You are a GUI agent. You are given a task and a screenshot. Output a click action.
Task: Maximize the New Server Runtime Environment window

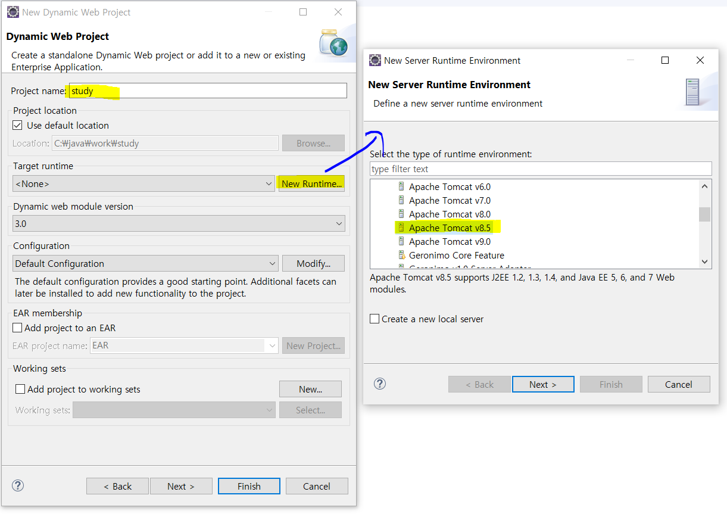click(665, 60)
